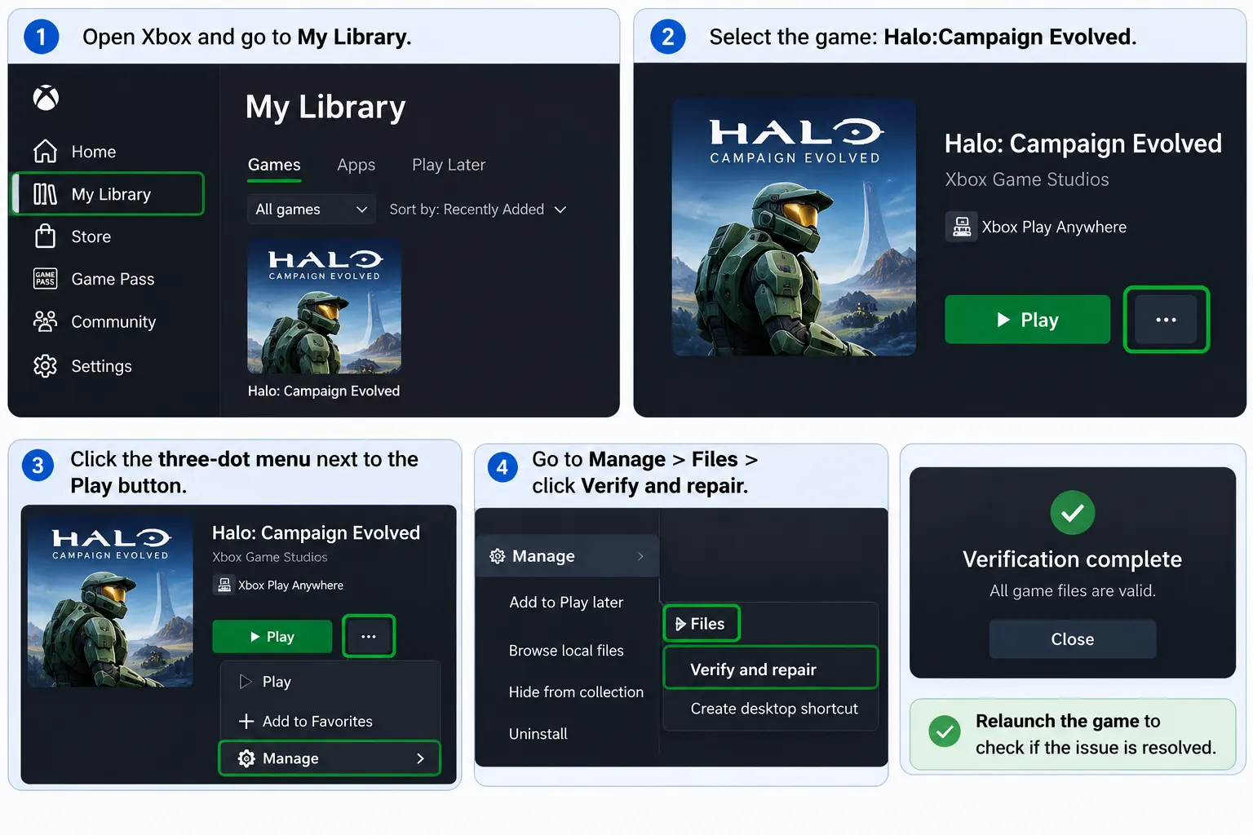1253x835 pixels.
Task: Open Game Pass from the sidebar
Action: pyautogui.click(x=95, y=279)
